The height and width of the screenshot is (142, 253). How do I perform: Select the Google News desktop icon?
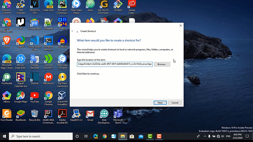(35, 24)
